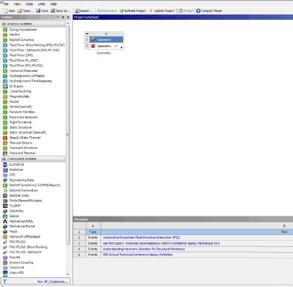
Task: Select Modal (Samcef) in Analysis Systems
Action: (x=20, y=107)
